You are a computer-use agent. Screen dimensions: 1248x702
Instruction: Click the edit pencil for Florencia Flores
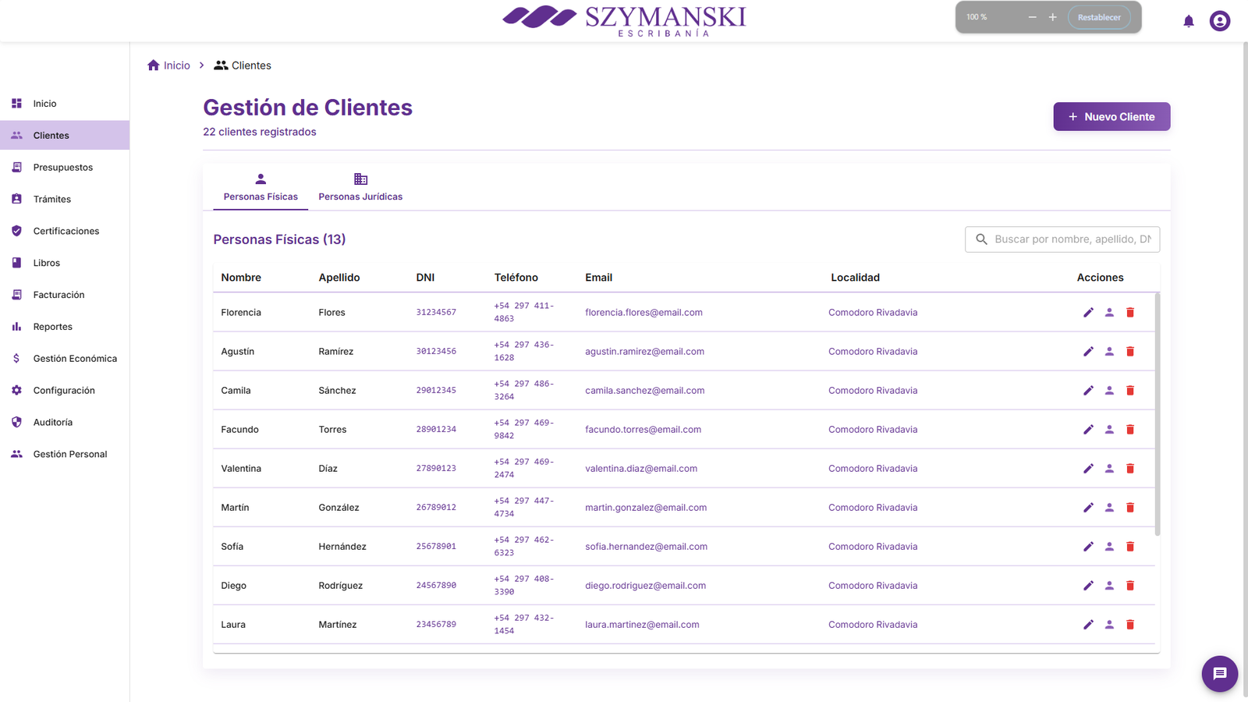tap(1088, 313)
